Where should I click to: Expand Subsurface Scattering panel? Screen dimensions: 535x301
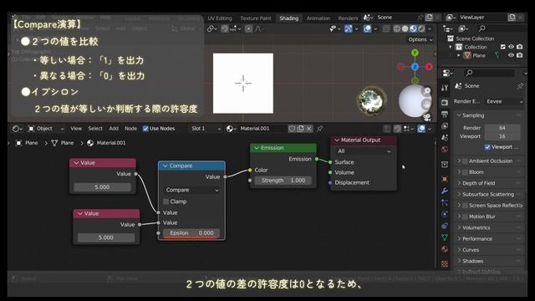coord(488,194)
